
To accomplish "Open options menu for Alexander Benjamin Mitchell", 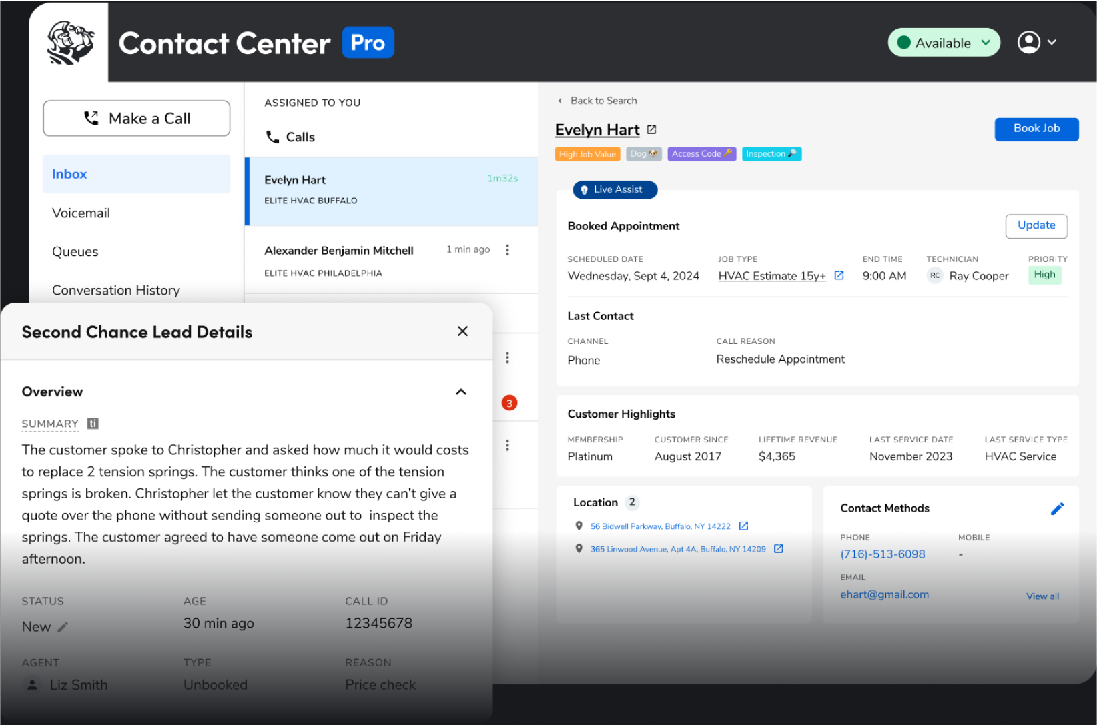I will (507, 250).
